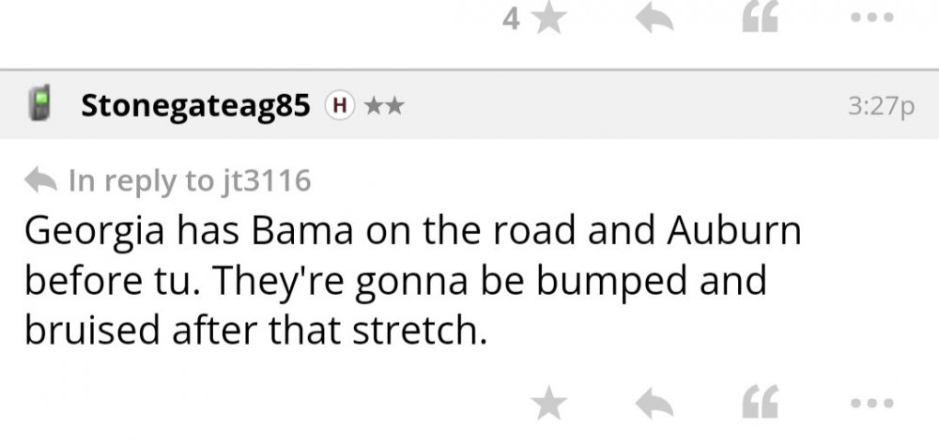
Task: Star the post above with 4 stars
Action: [547, 21]
